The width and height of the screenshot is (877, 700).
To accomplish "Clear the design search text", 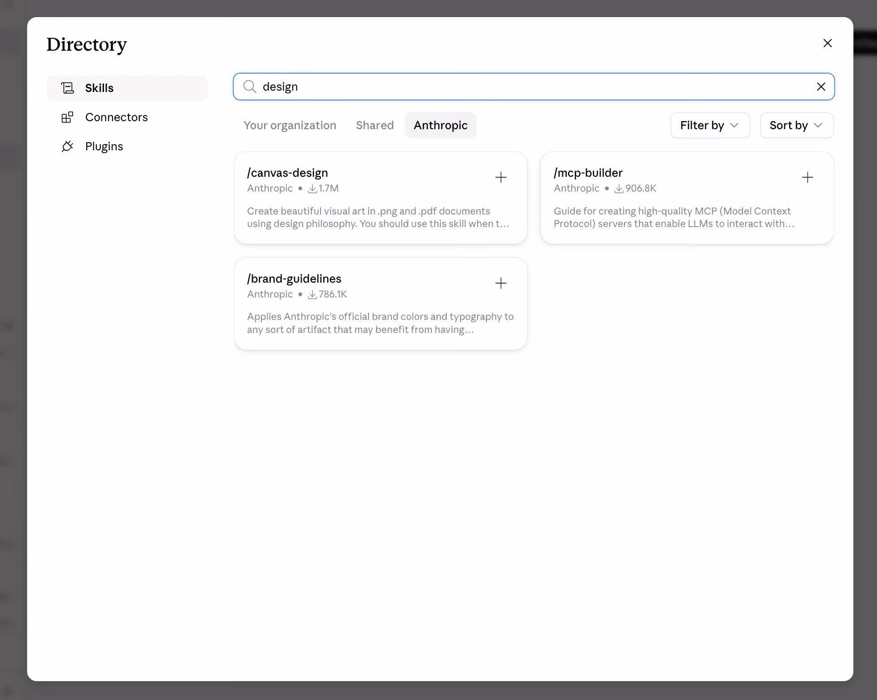I will point(821,87).
